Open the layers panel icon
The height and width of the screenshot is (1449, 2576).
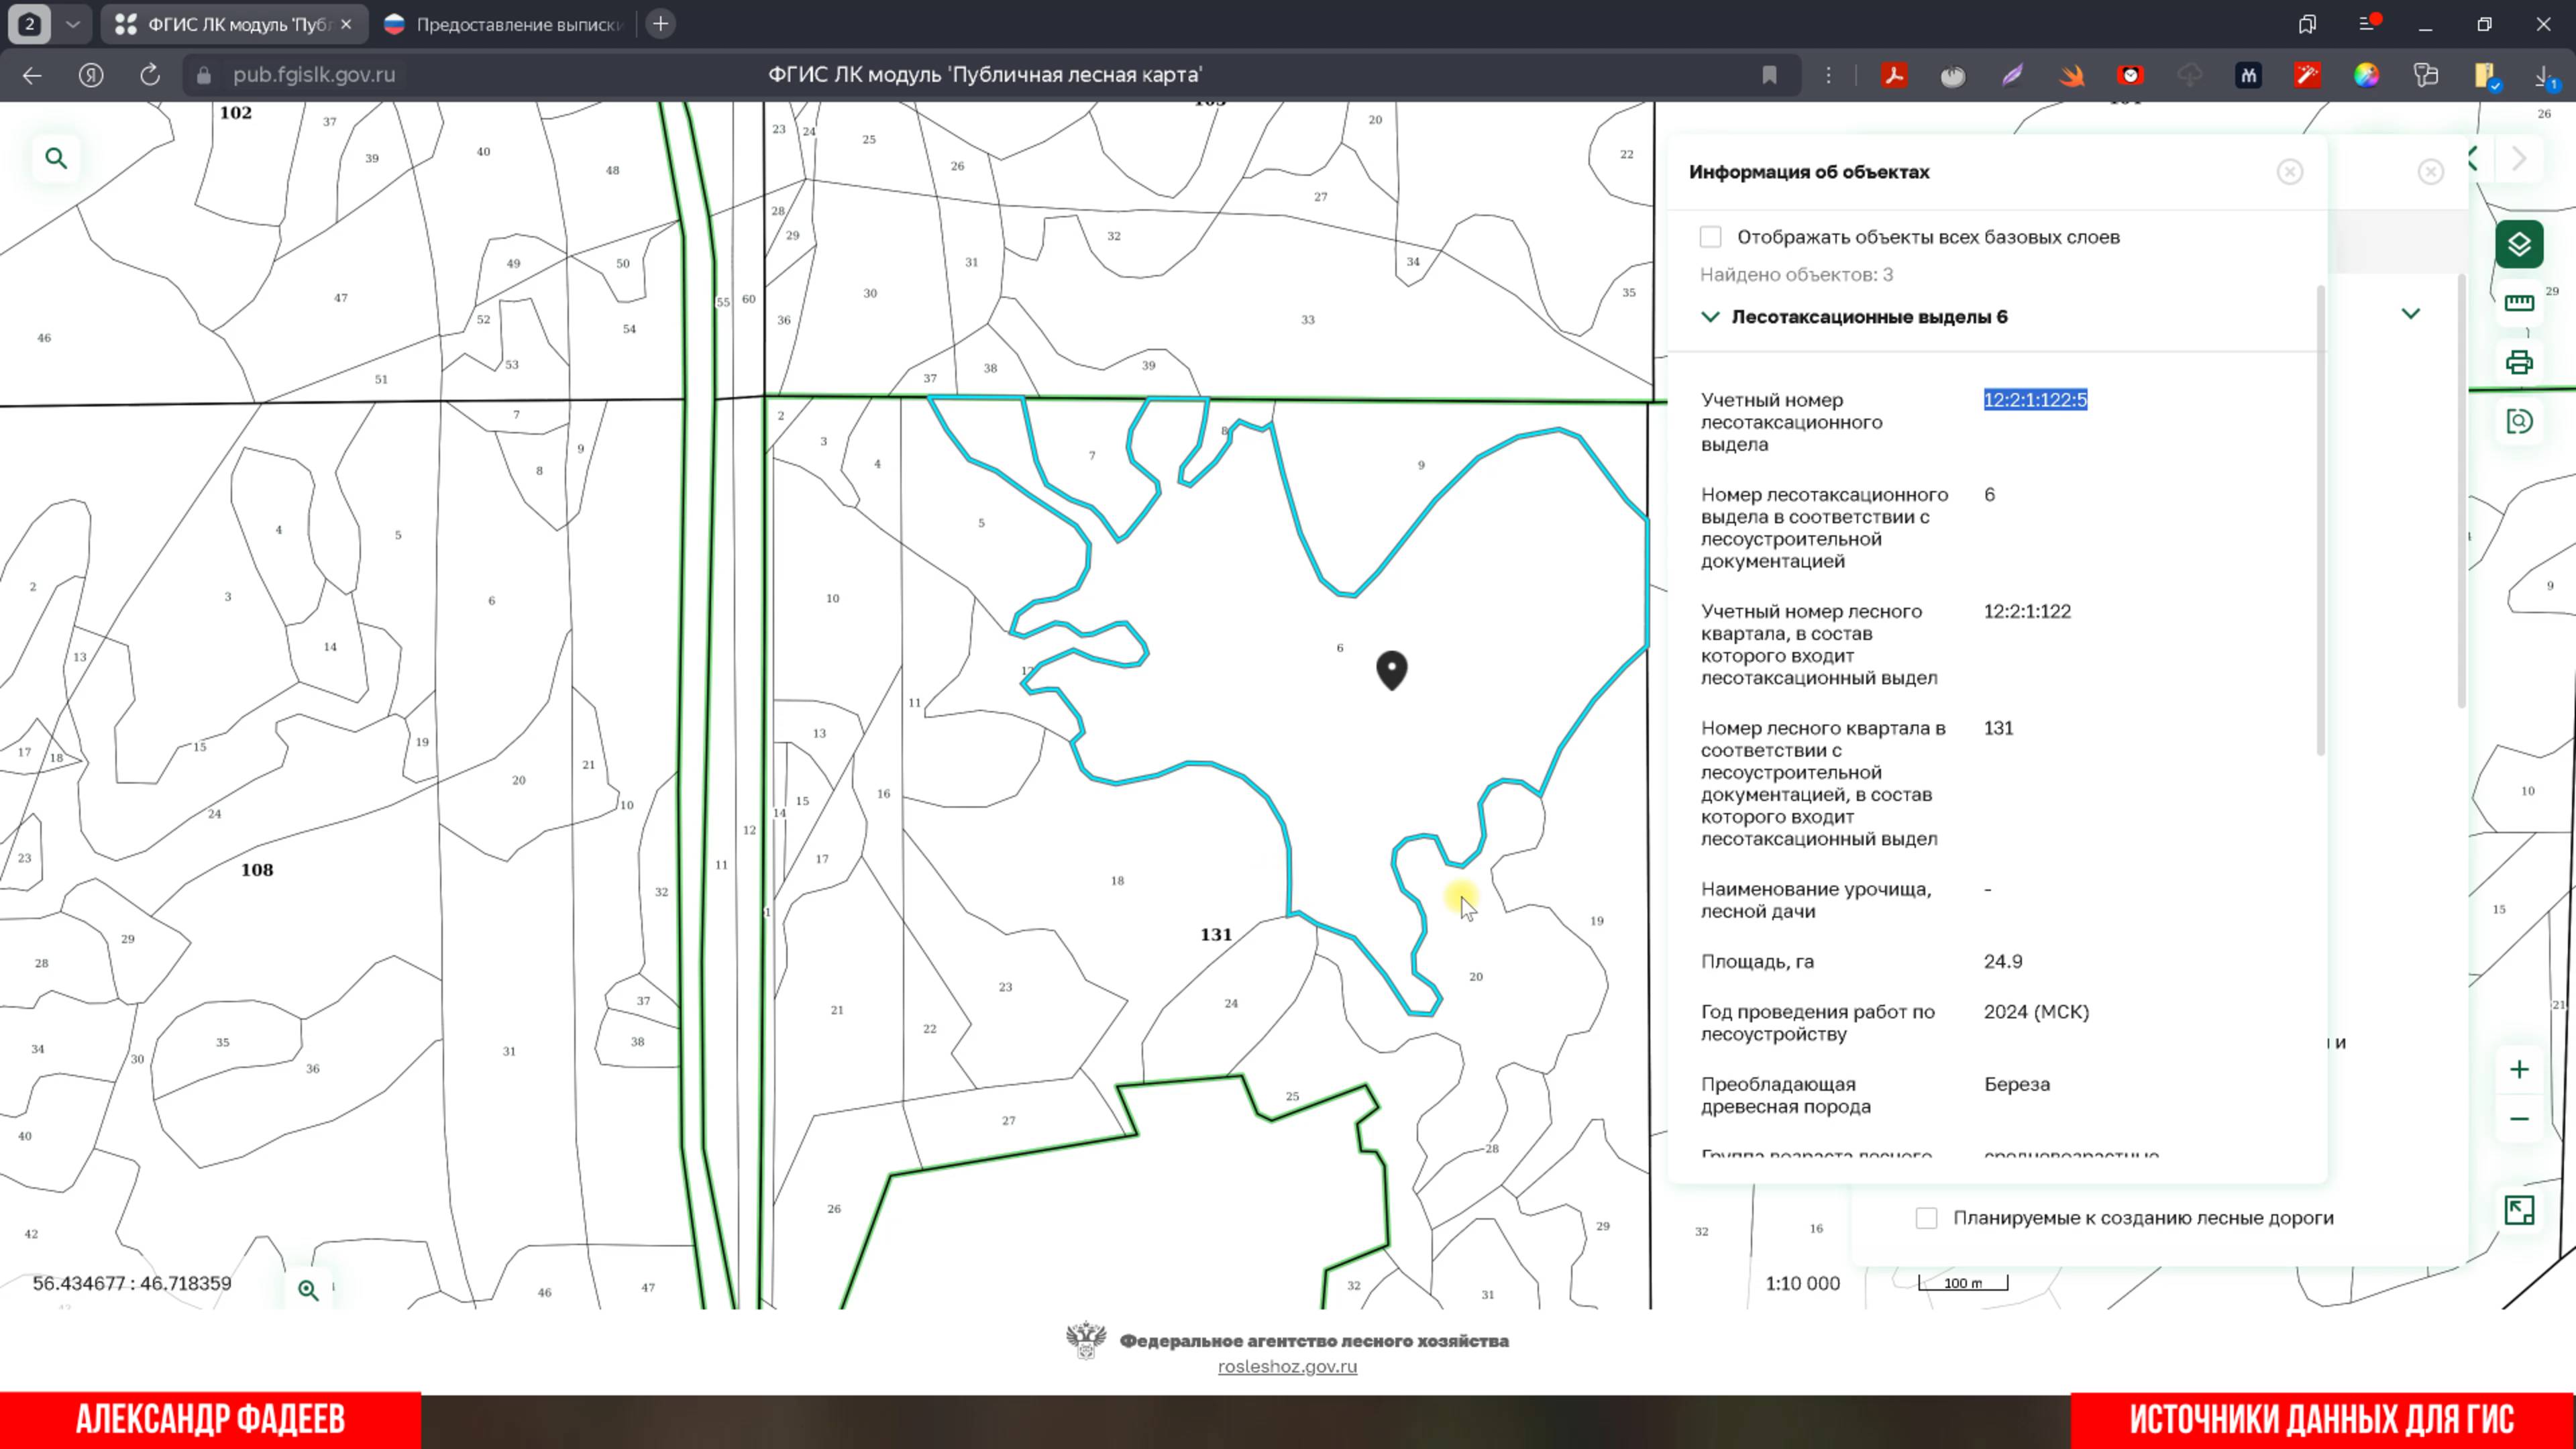point(2518,244)
